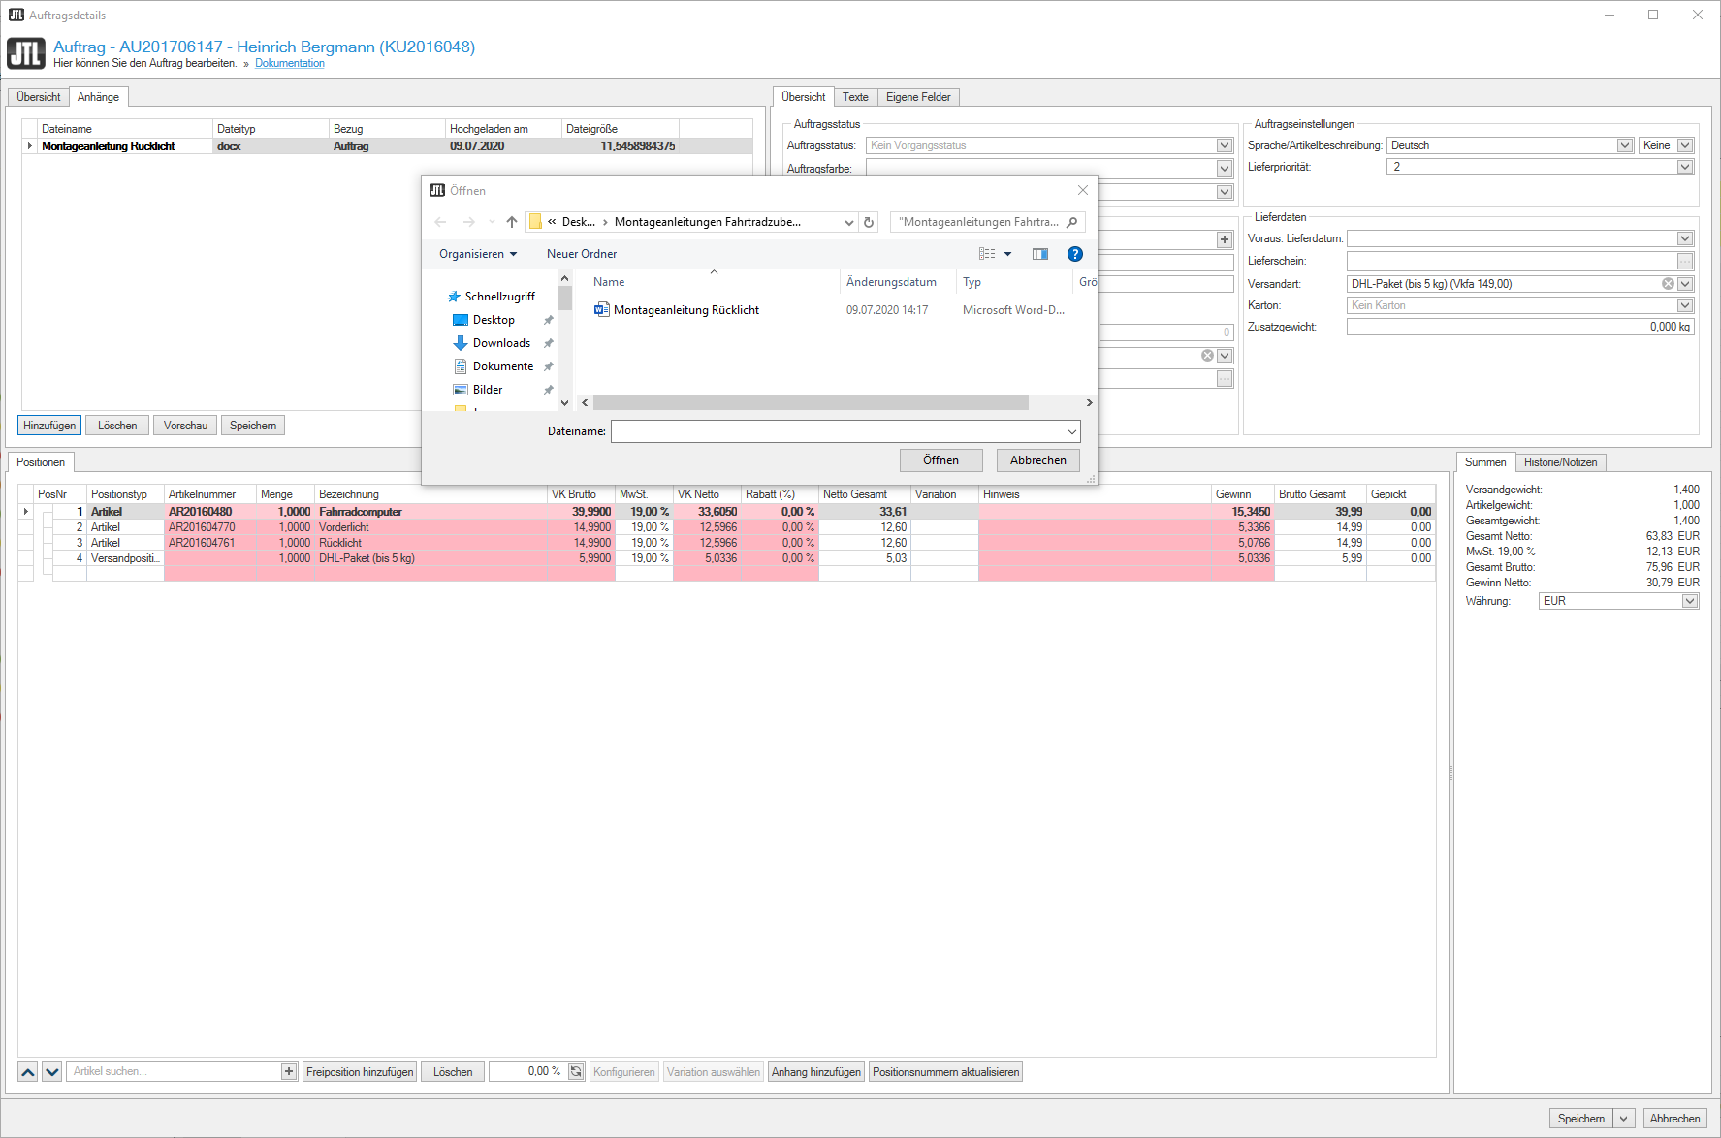Refresh the folder path in Öffnen dialog
This screenshot has height=1138, width=1721.
(x=869, y=222)
